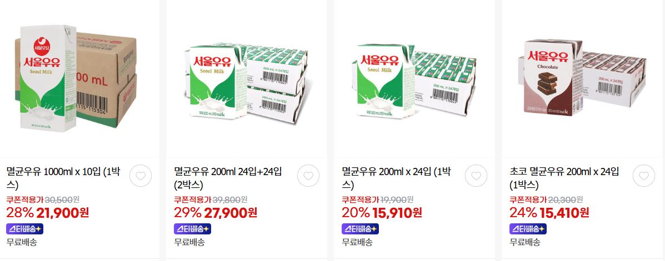Click star delivery badge under 21,900원

[x=24, y=229]
